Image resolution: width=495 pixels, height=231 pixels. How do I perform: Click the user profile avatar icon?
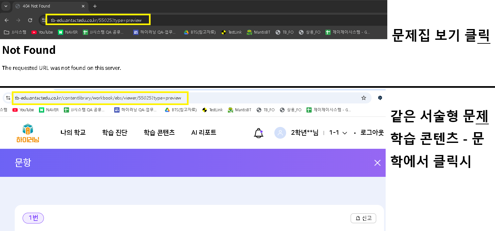coord(280,133)
